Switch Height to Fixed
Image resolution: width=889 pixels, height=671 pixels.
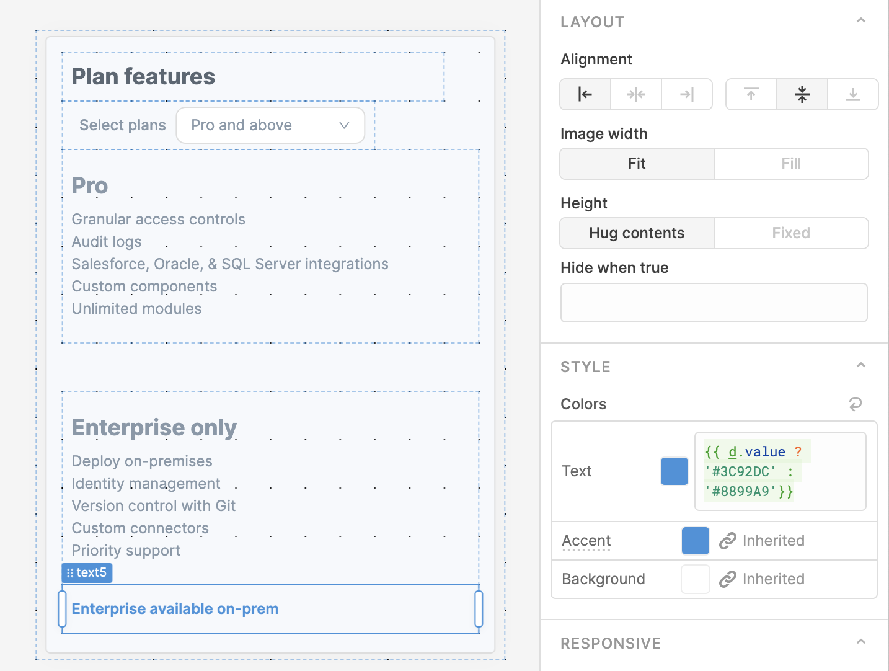(x=791, y=233)
